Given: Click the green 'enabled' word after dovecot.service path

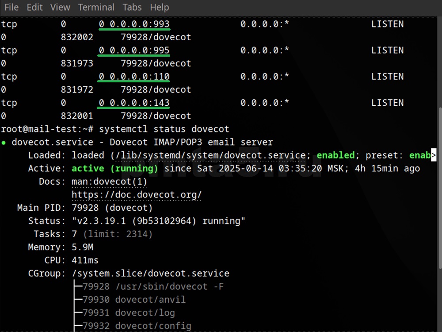Looking at the screenshot, I should (335, 155).
